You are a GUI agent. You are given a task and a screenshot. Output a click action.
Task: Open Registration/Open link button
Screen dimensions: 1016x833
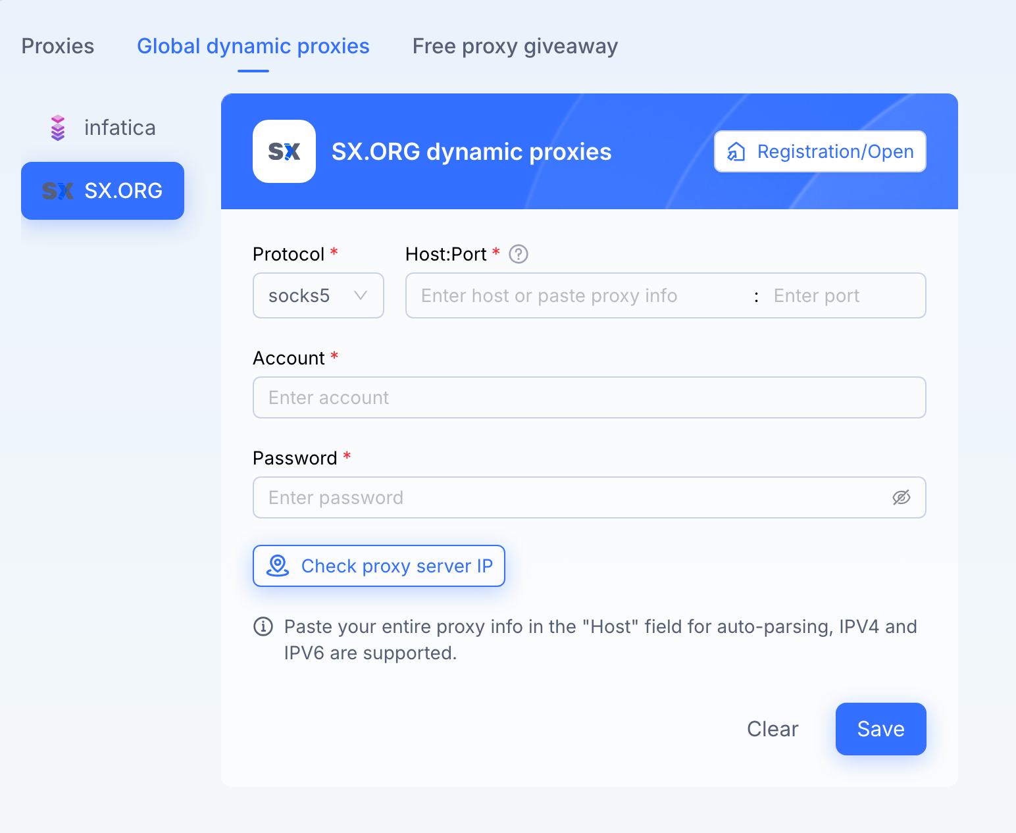[820, 151]
